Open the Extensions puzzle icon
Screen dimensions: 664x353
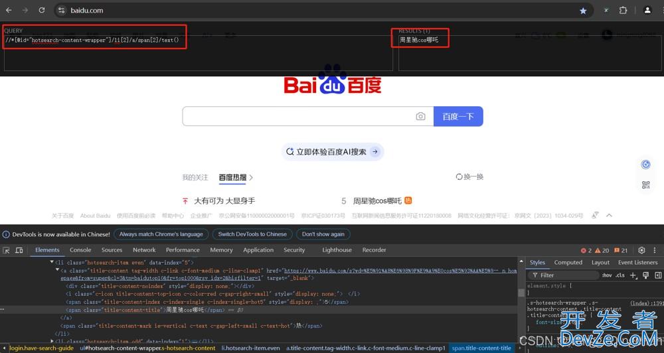[x=623, y=11]
